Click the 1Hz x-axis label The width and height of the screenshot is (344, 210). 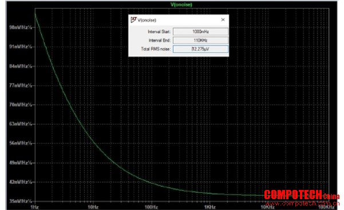[x=35, y=207]
